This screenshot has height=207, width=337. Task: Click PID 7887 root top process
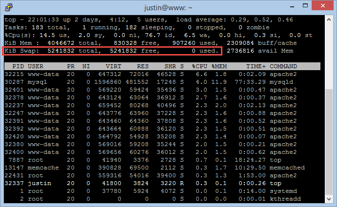[x=162, y=160]
